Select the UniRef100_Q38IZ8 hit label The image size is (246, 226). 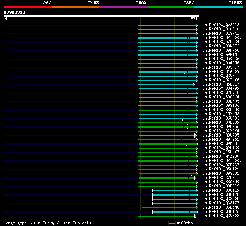221,195
